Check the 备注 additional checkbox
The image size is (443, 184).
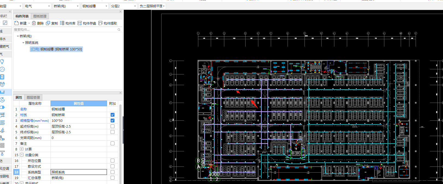click(x=113, y=143)
